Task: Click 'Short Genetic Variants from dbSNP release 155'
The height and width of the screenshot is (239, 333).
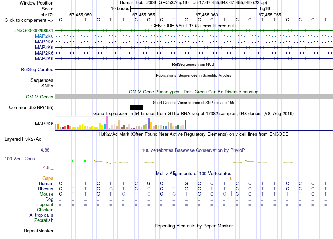Action: [x=193, y=103]
